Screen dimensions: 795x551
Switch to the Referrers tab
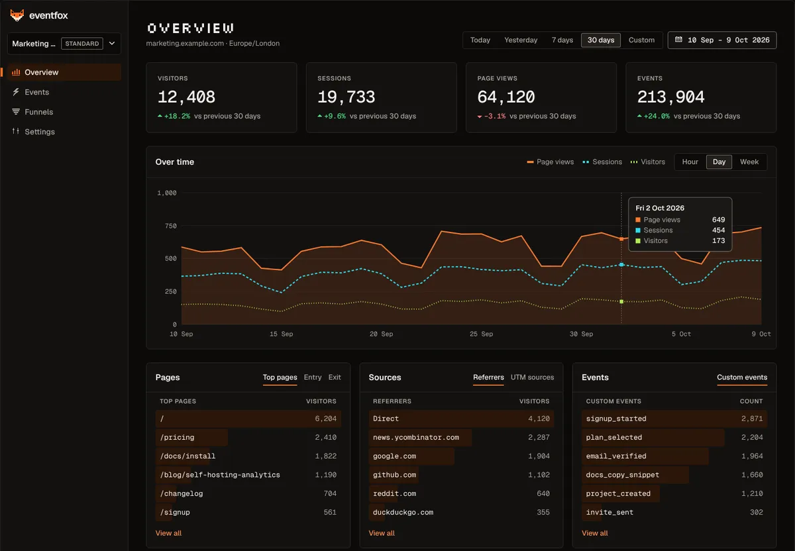pyautogui.click(x=488, y=377)
